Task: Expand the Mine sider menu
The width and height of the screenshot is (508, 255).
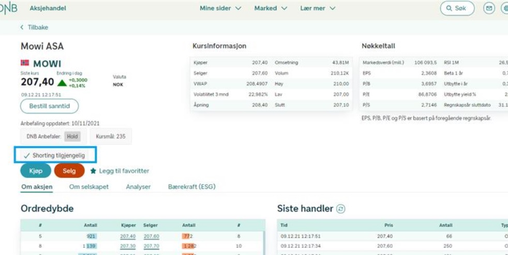Action: point(220,8)
